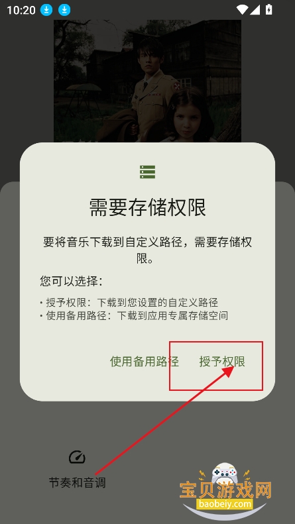
Task: Select the 节奏和音调 option label
Action: coord(78,482)
